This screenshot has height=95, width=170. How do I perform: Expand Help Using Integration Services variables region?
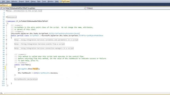tap(6, 40)
